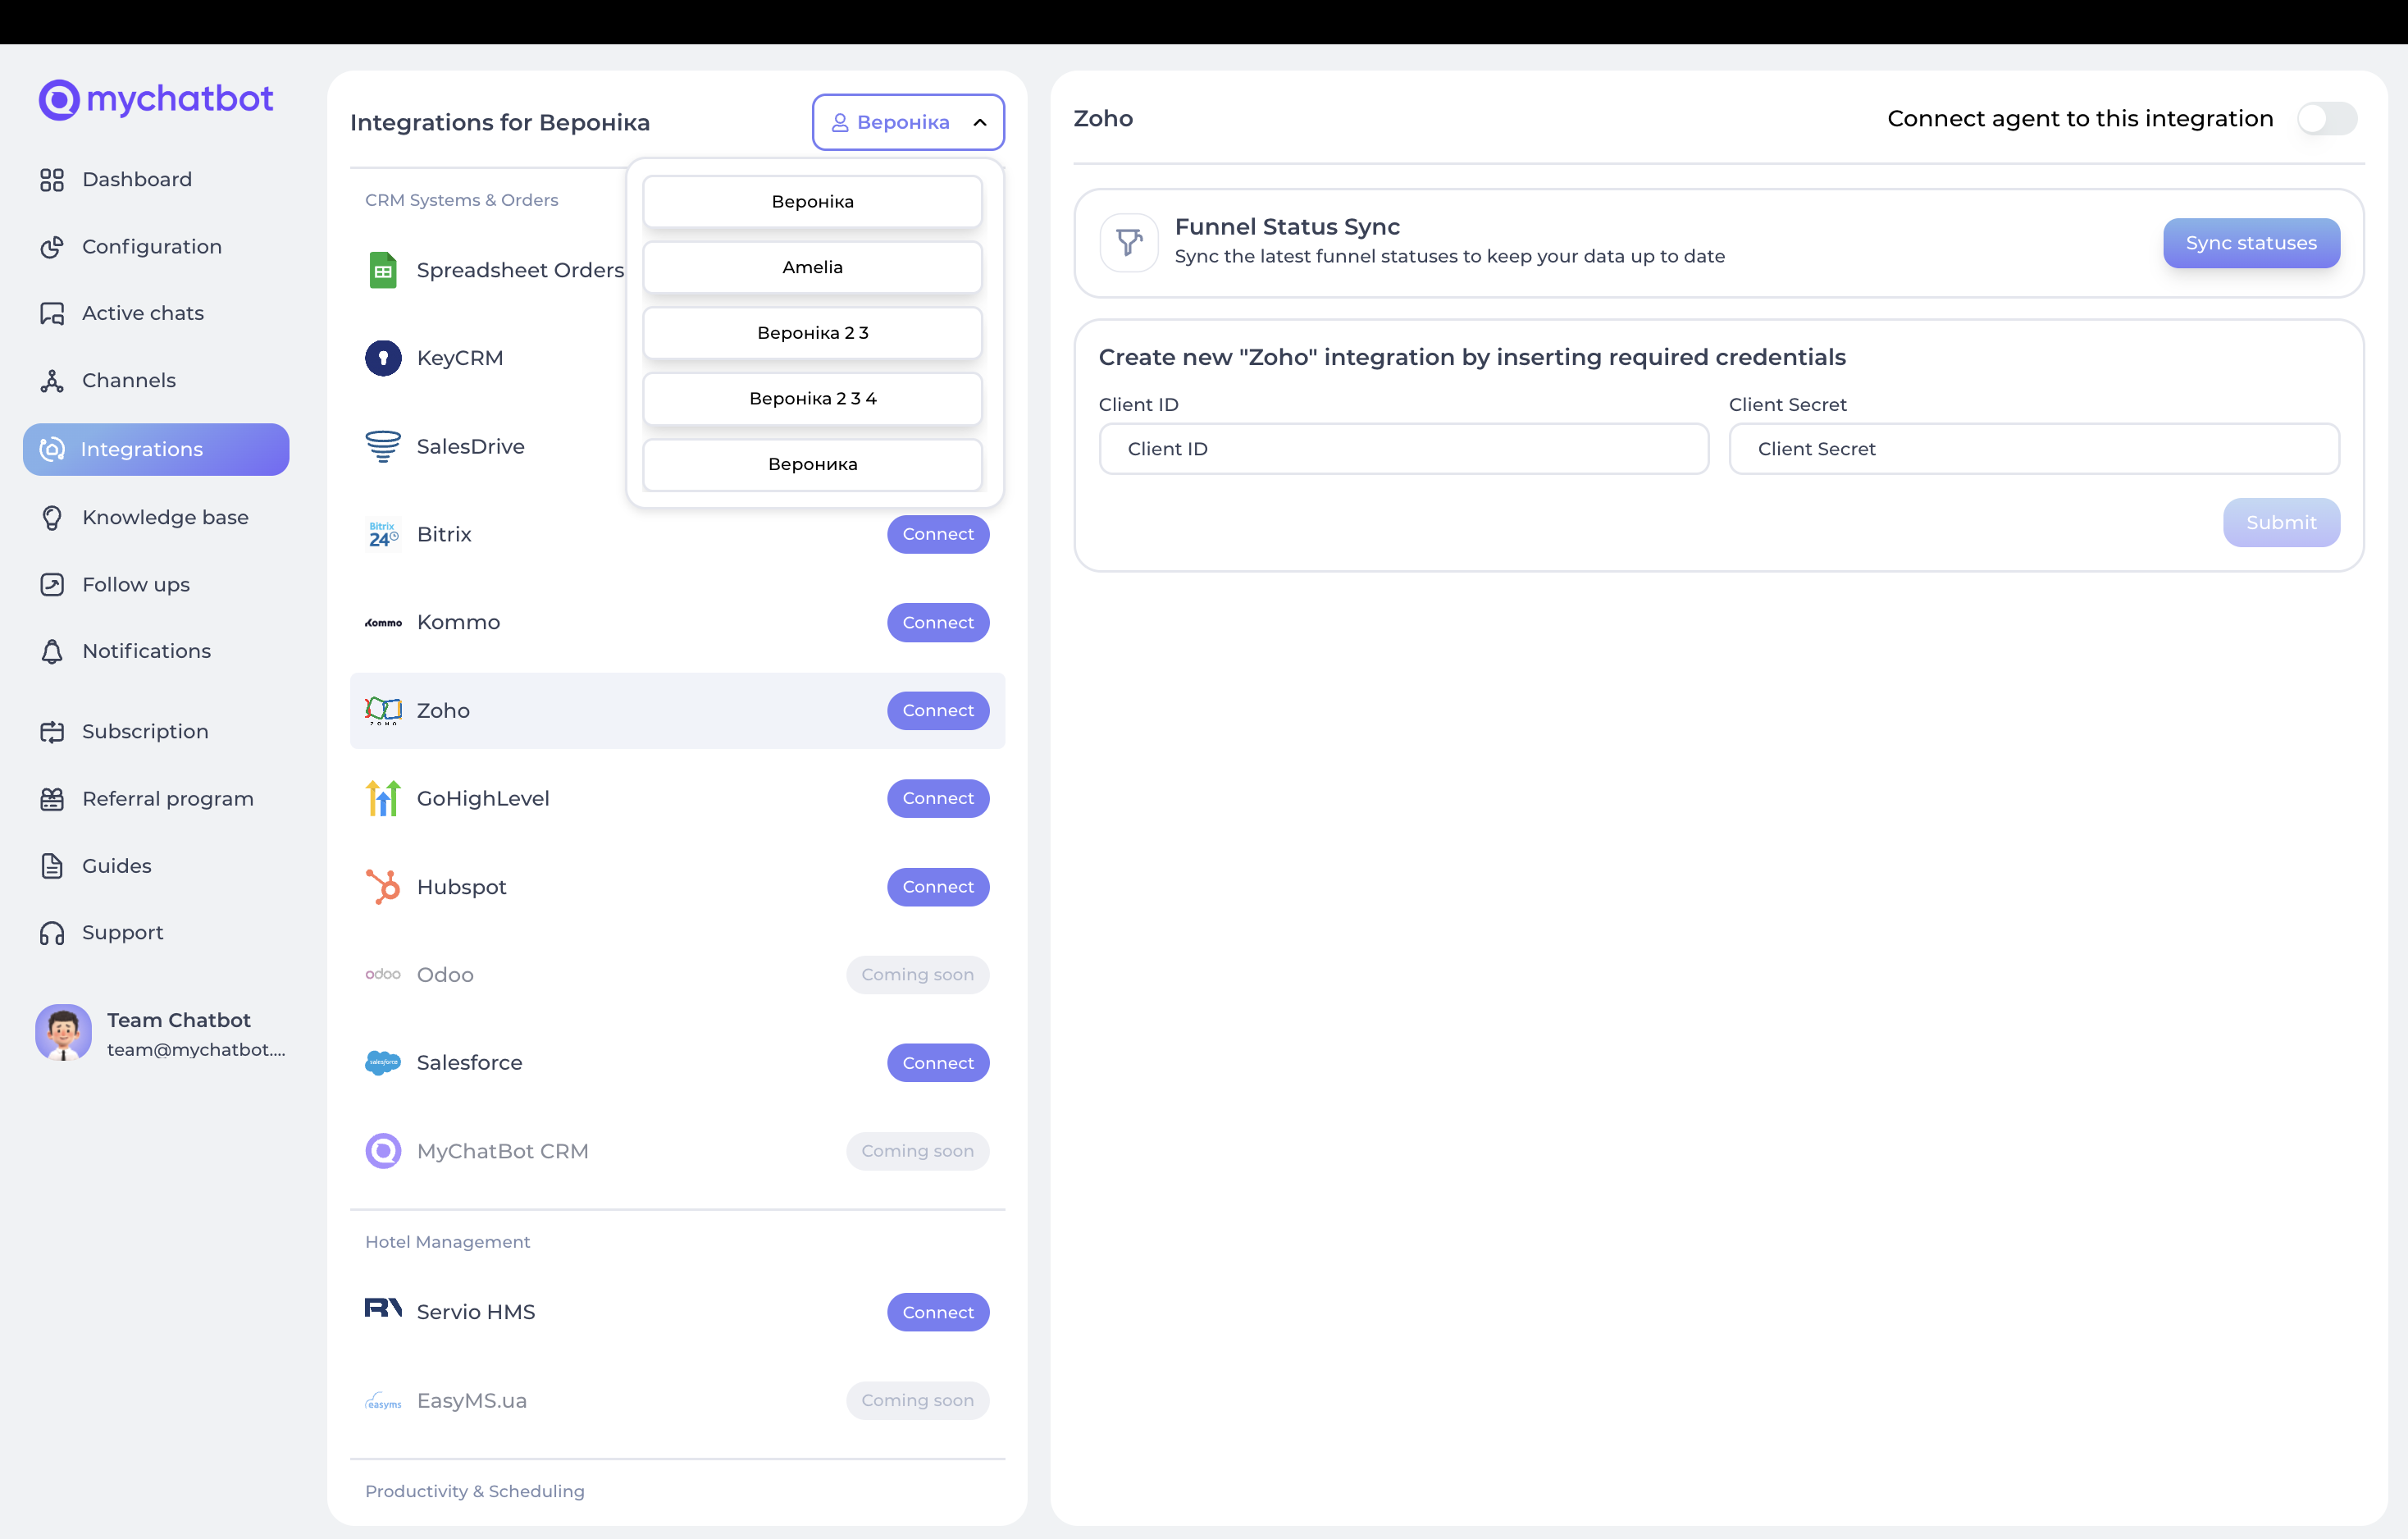Click the Salesforce cloud icon
Viewport: 2408px width, 1539px height.
(383, 1063)
